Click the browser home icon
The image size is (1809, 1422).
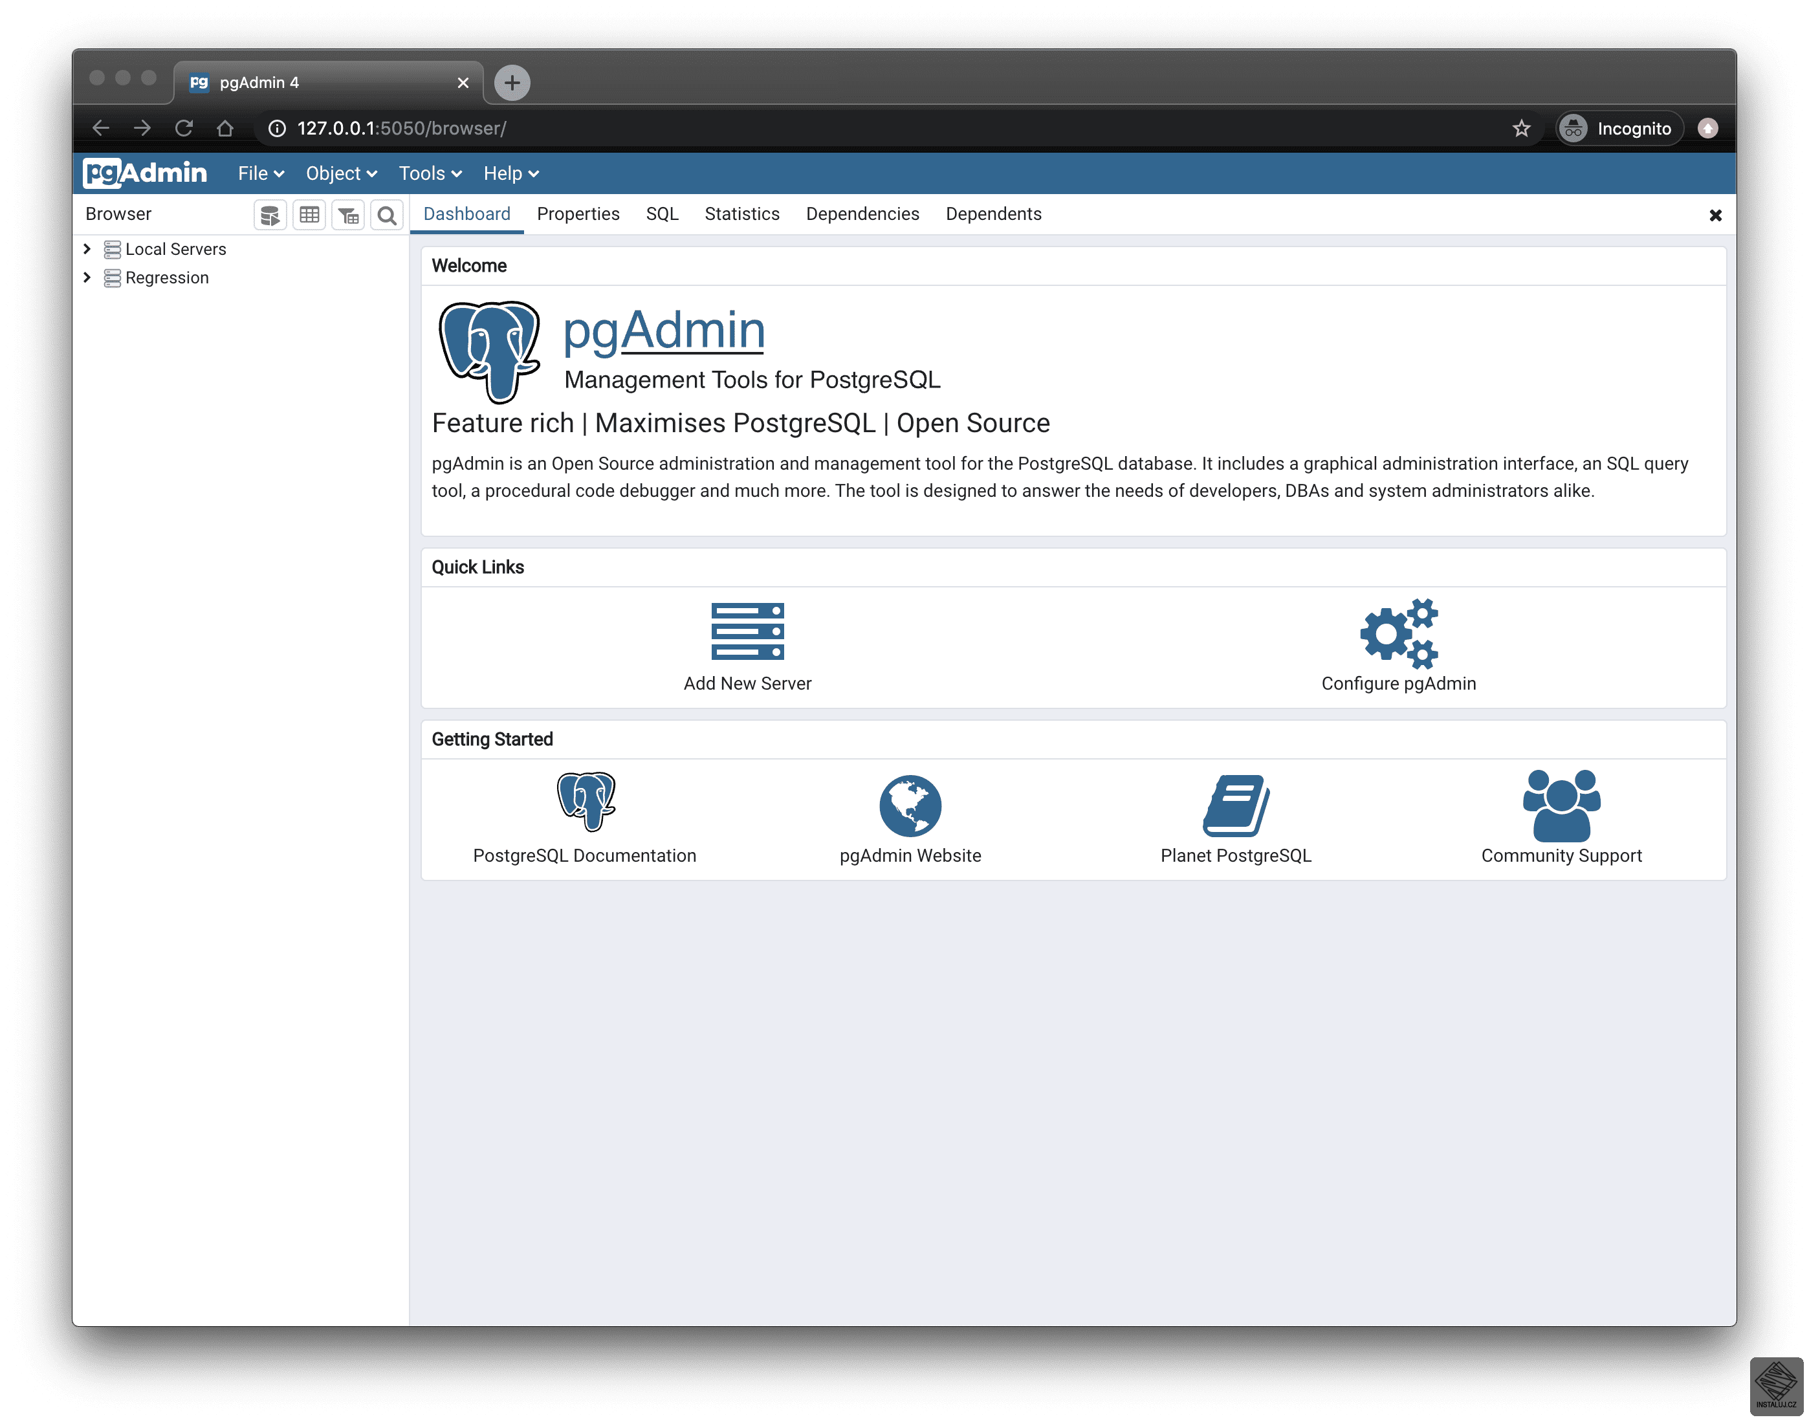[225, 128]
